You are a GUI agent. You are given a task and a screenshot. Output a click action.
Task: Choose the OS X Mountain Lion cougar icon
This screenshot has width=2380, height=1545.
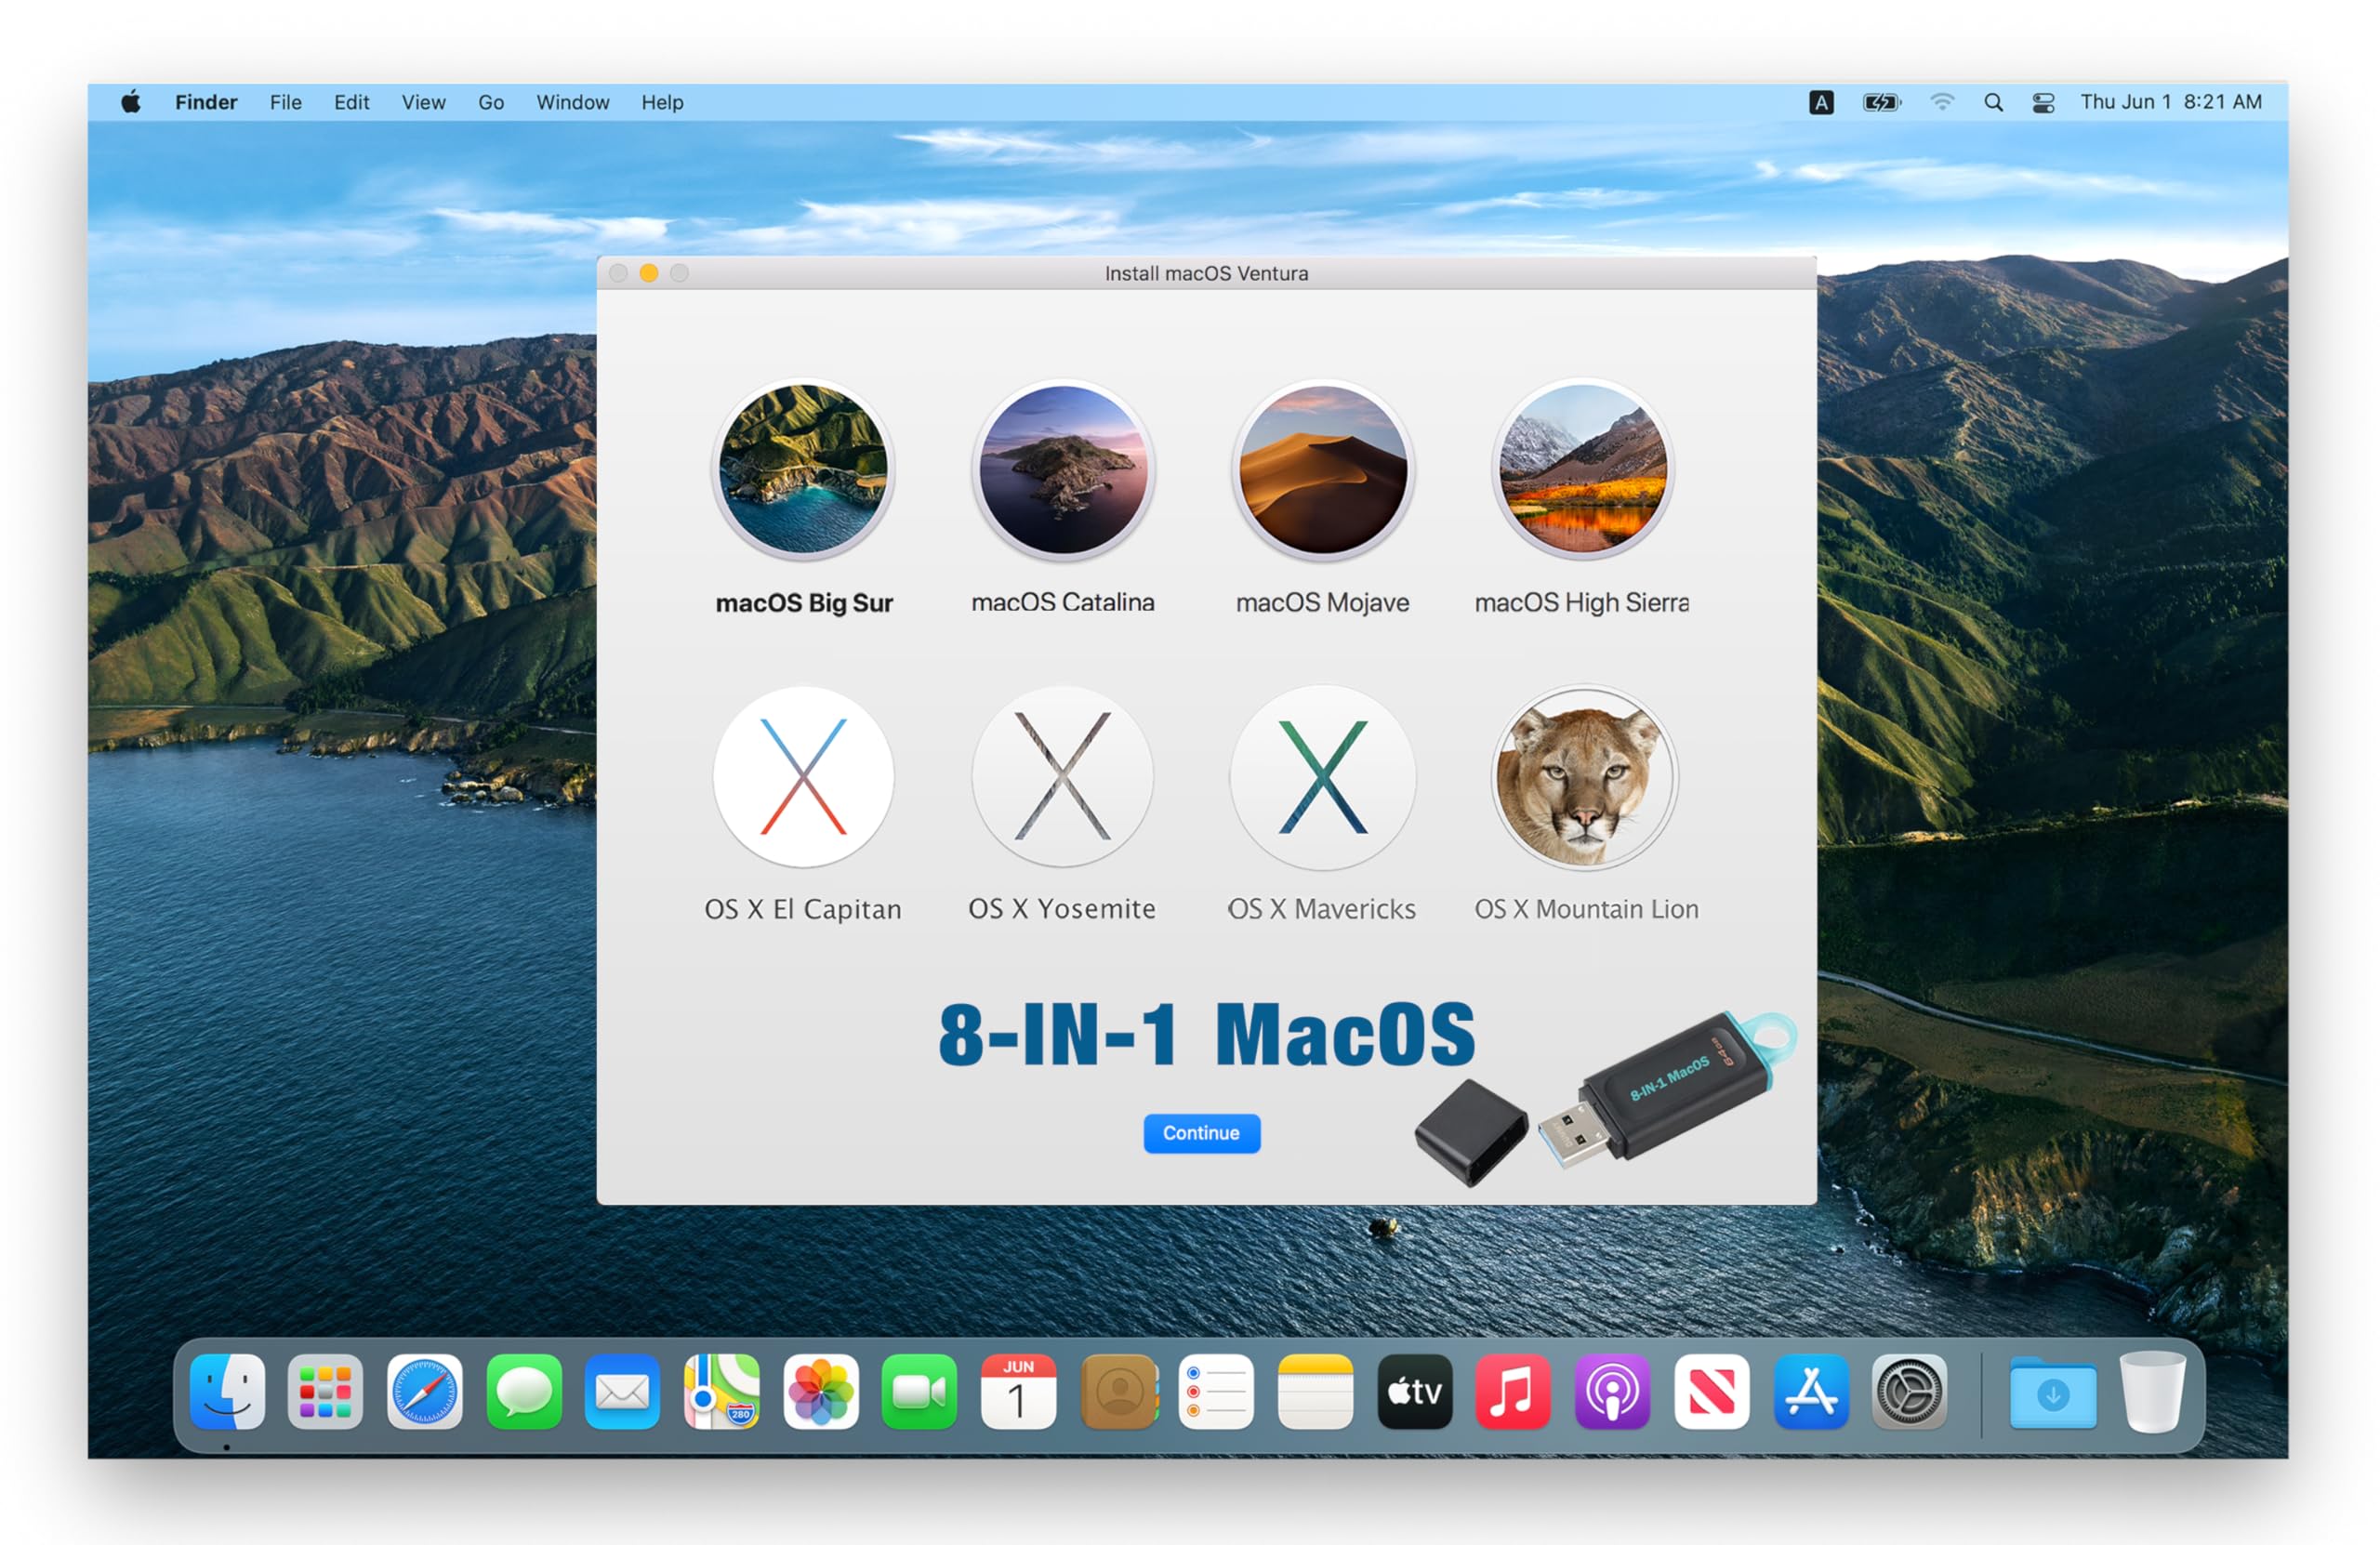[1584, 777]
